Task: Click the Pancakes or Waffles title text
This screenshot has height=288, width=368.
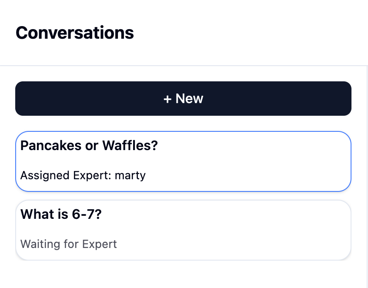Action: (x=89, y=146)
